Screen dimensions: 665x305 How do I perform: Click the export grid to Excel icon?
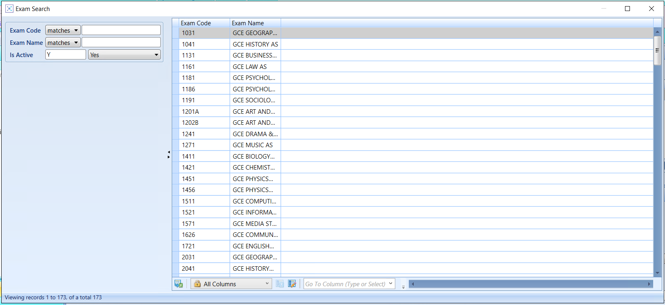click(179, 284)
